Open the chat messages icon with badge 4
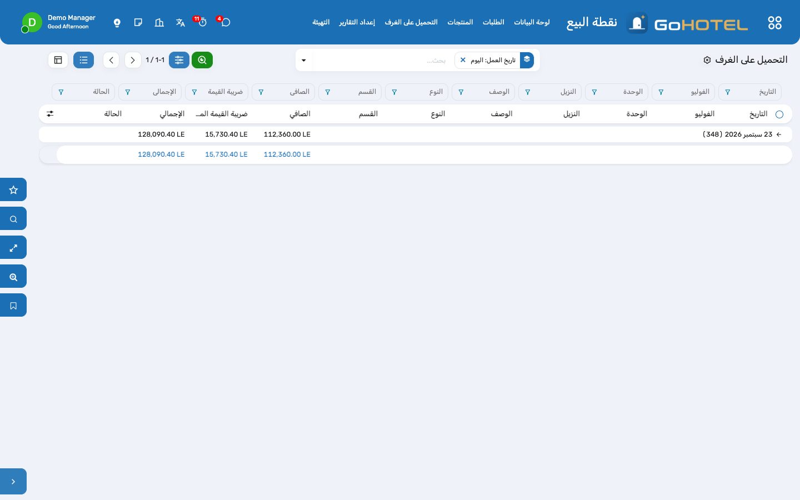This screenshot has width=800, height=500. coord(225,22)
